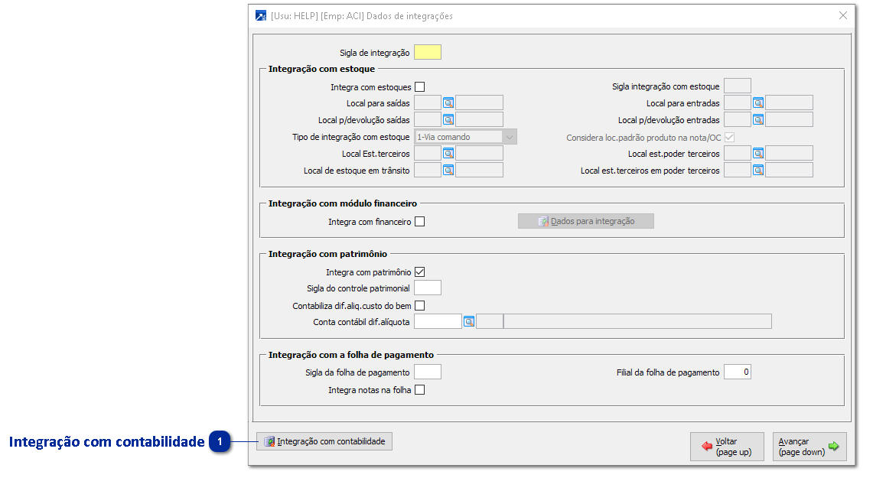Screen dimensions: 873x478
Task: Click Sigla integração com estoque field
Action: click(737, 86)
